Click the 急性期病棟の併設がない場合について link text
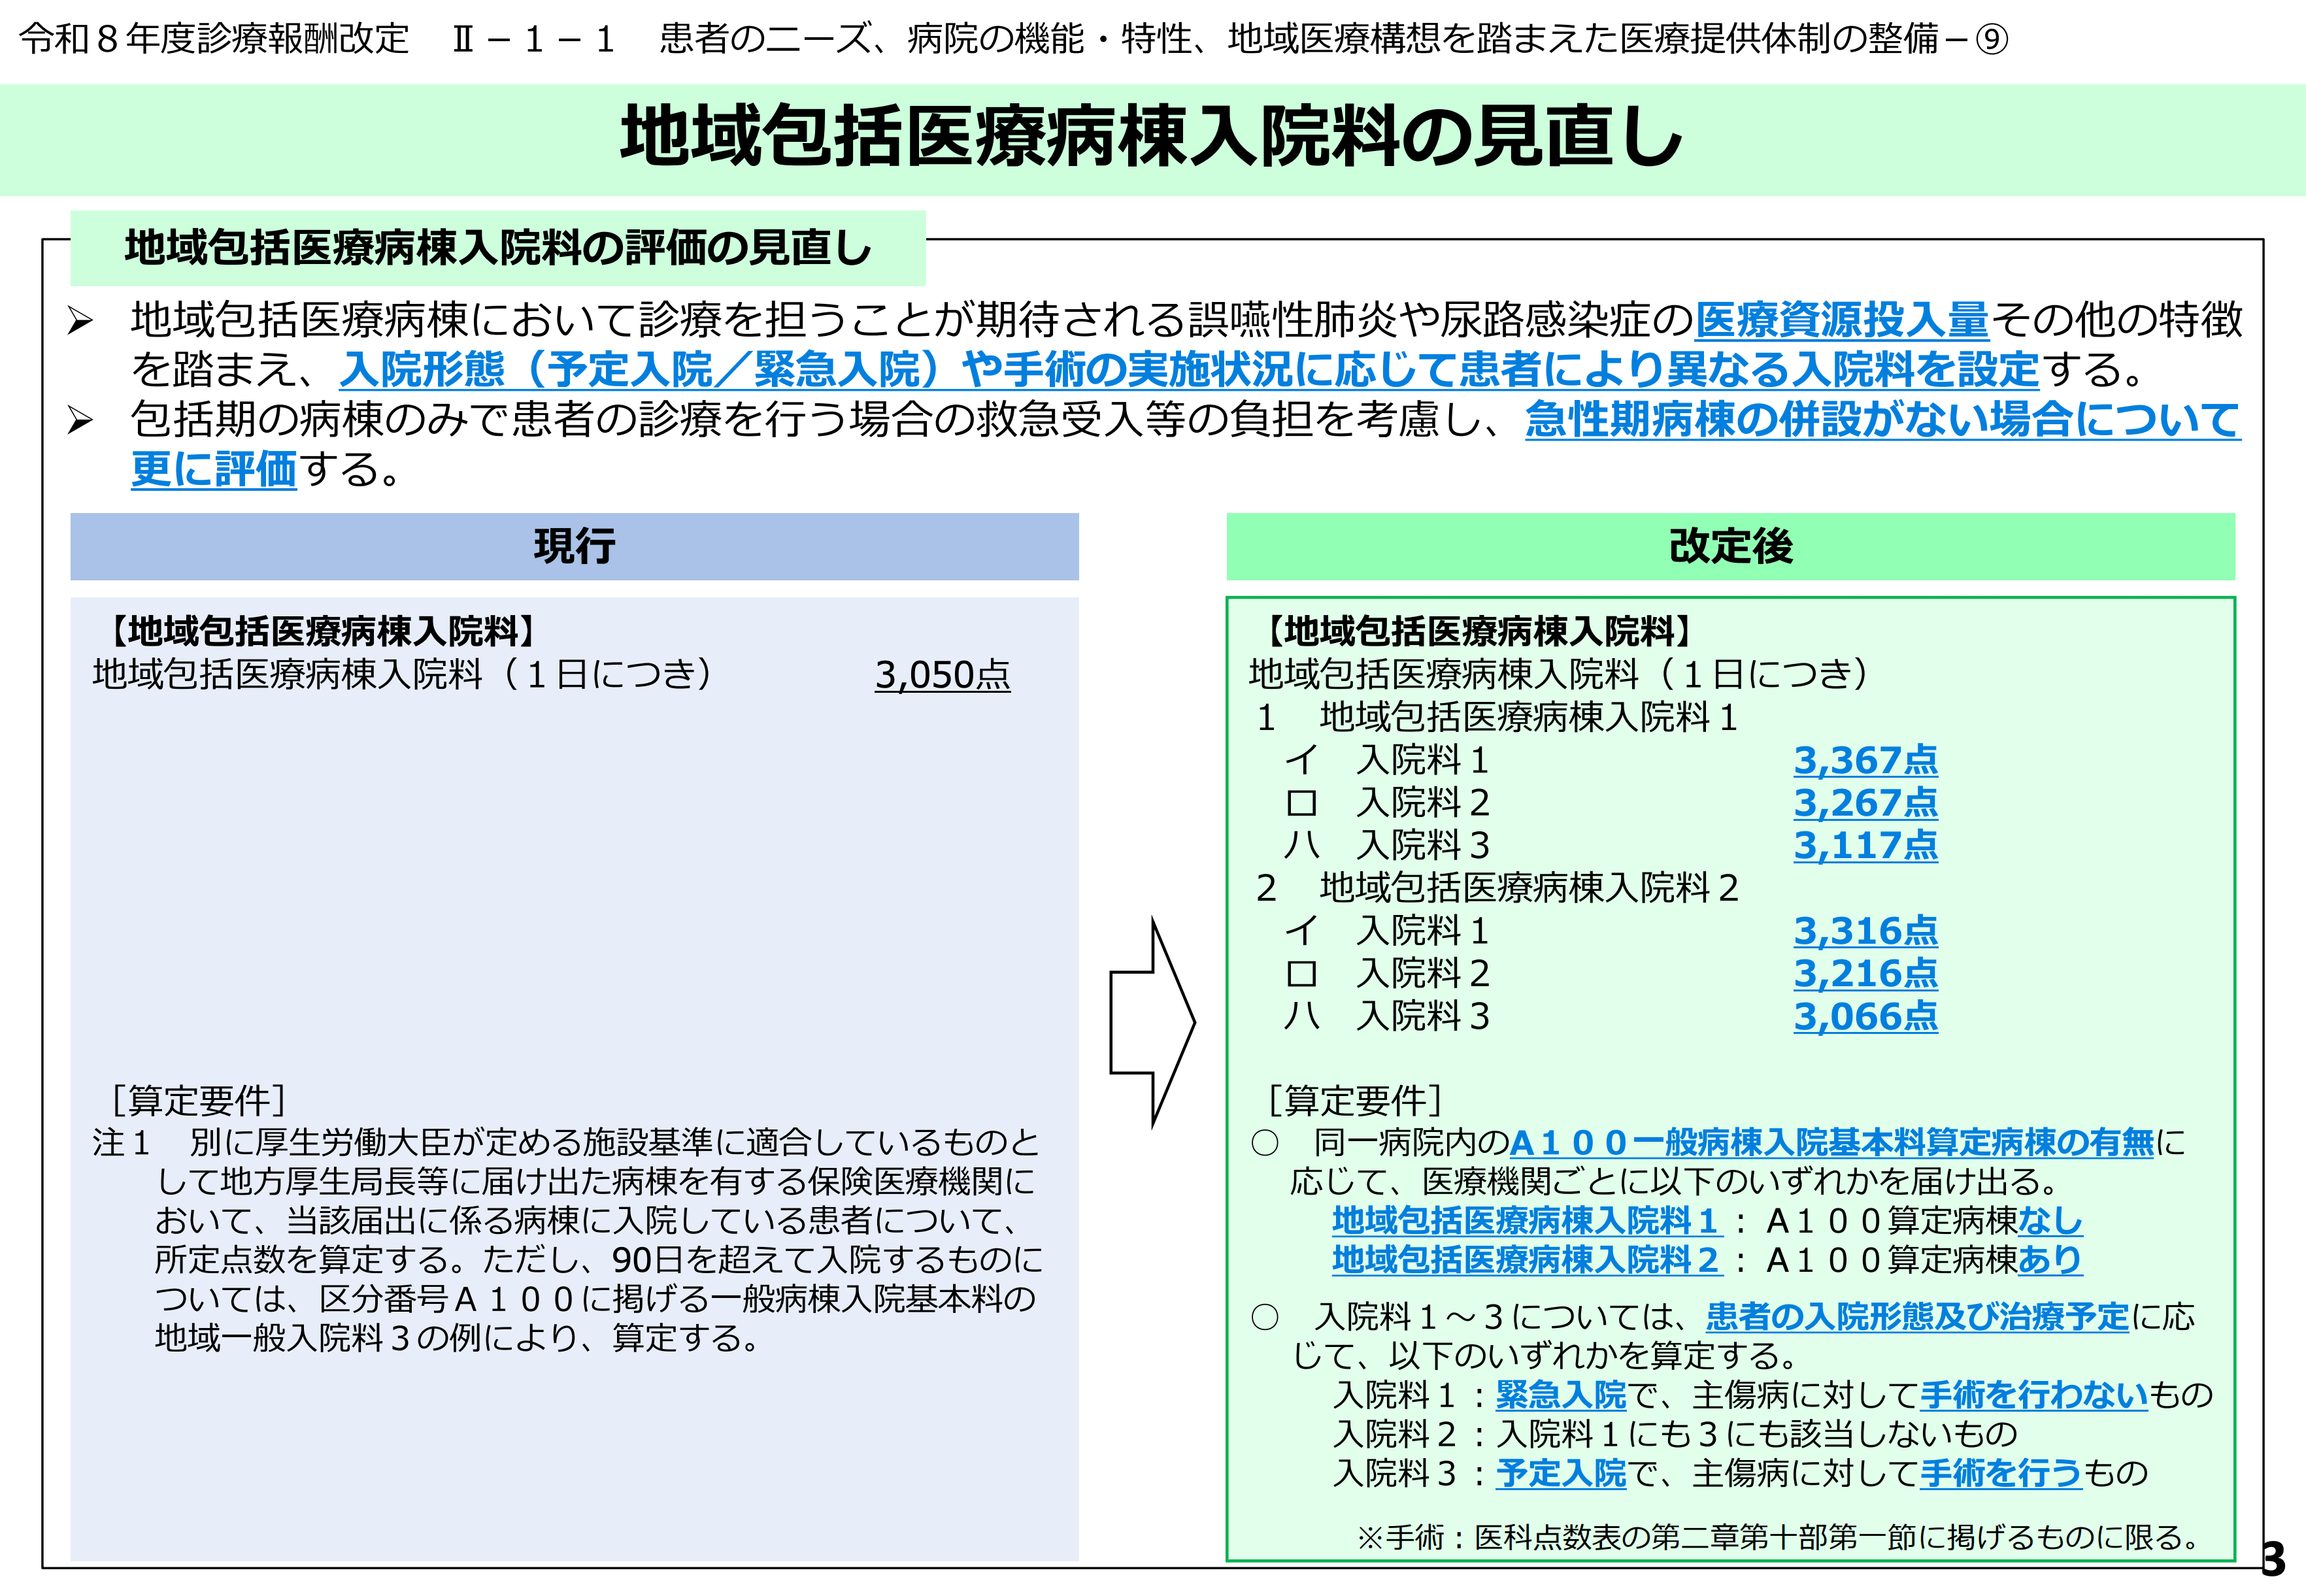This screenshot has height=1596, width=2306. pos(1882,420)
